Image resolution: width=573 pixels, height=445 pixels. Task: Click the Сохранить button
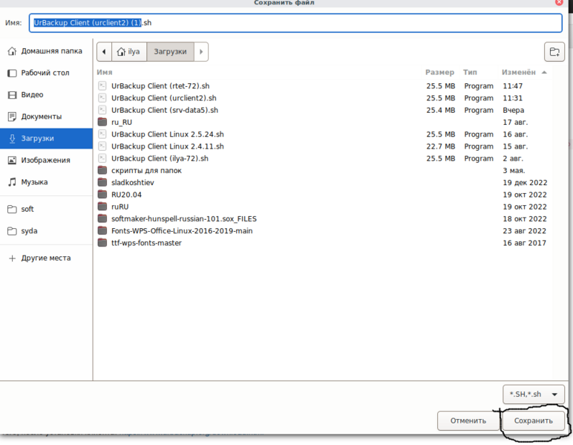[533, 420]
